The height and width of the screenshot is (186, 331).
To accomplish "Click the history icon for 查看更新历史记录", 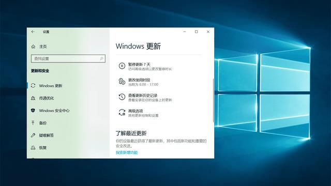I will coord(122,97).
